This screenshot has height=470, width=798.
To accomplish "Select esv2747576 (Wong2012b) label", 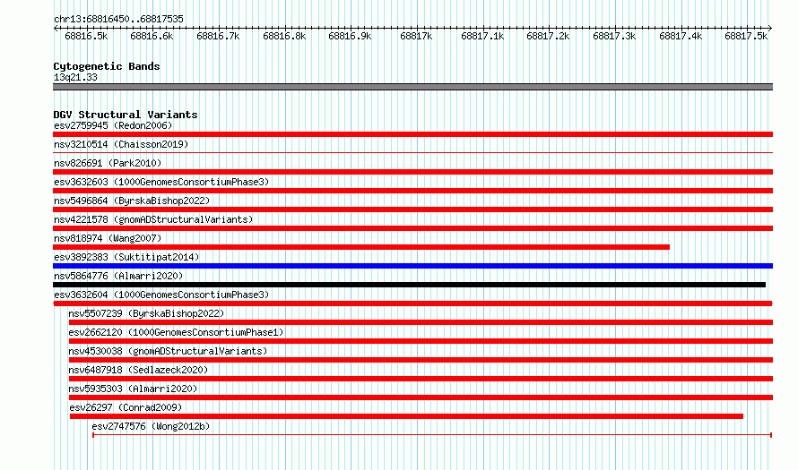I will [151, 426].
